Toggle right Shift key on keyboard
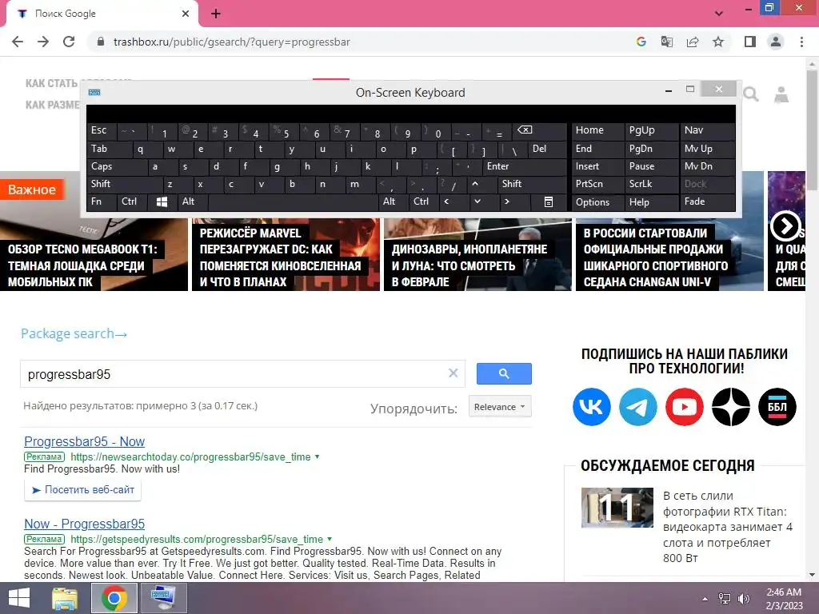This screenshot has width=819, height=614. 533,184
